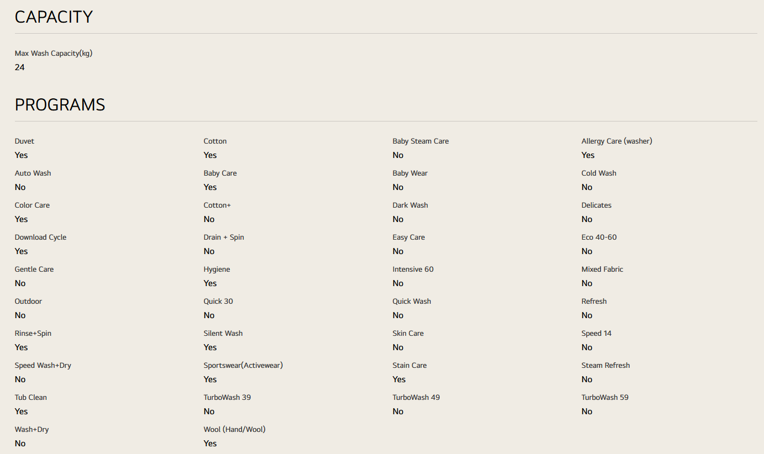
Task: Click the CAPACITY section heading
Action: pos(54,17)
